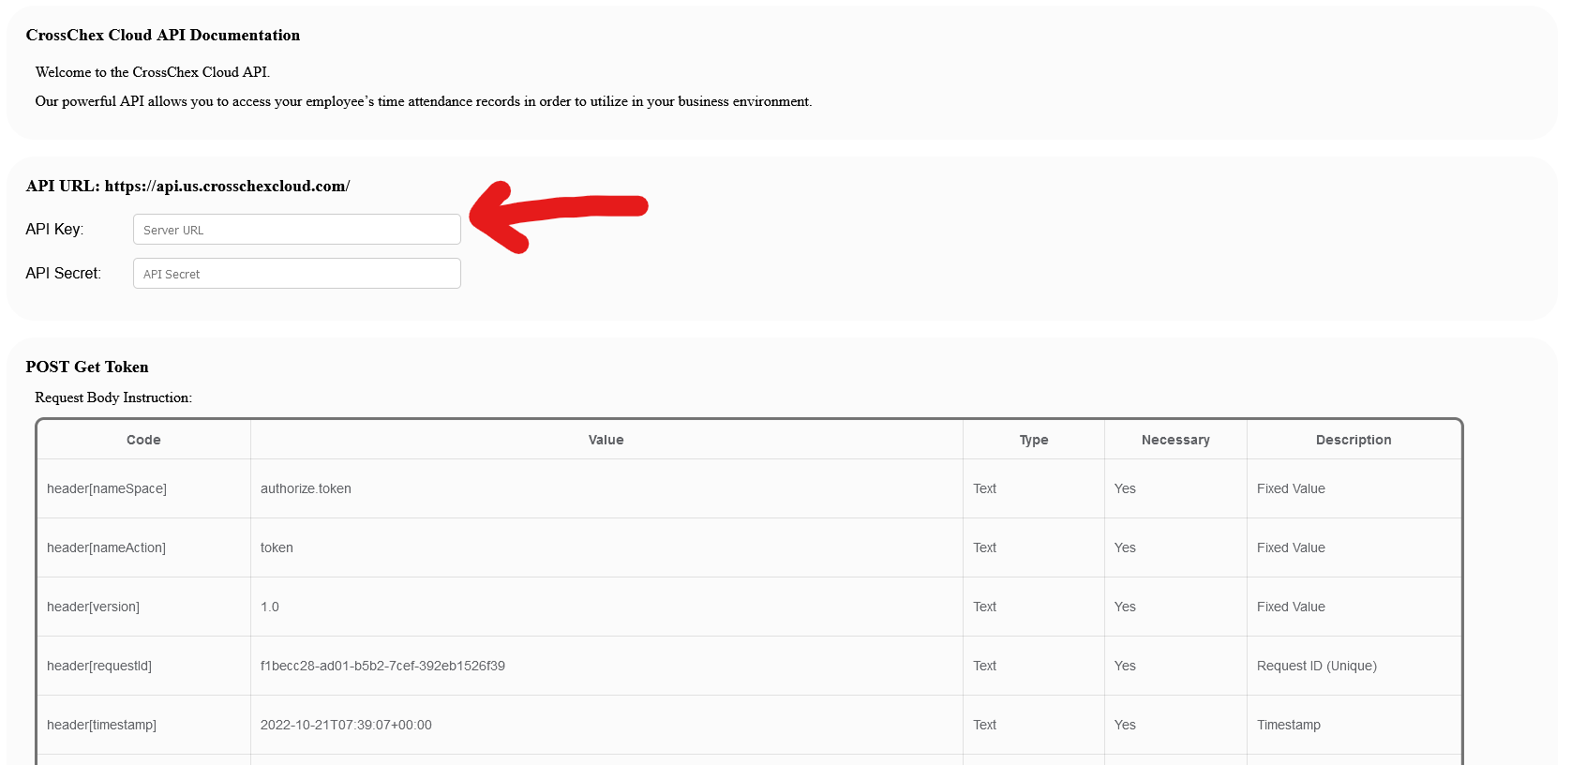Viewport: 1571px width, 765px height.
Task: Click the '1.0' version value cell
Action: tap(606, 607)
